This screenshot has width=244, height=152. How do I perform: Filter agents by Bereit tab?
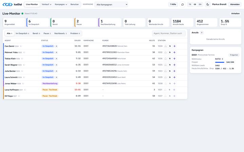[36, 33]
